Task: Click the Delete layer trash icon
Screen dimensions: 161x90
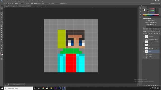Action: coord(158,86)
